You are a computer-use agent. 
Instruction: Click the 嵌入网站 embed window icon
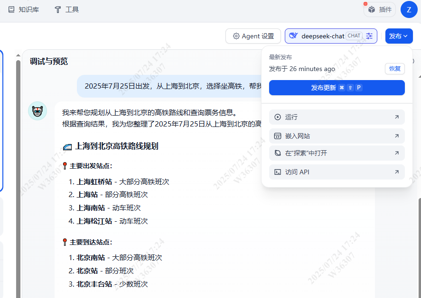click(278, 136)
